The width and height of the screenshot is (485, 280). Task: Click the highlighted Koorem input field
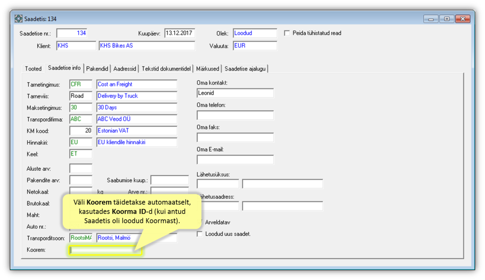pyautogui.click(x=105, y=250)
